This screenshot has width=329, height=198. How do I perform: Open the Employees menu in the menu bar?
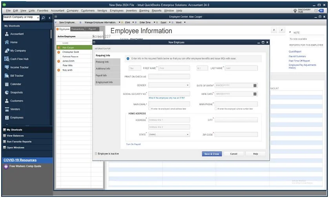coord(117,11)
